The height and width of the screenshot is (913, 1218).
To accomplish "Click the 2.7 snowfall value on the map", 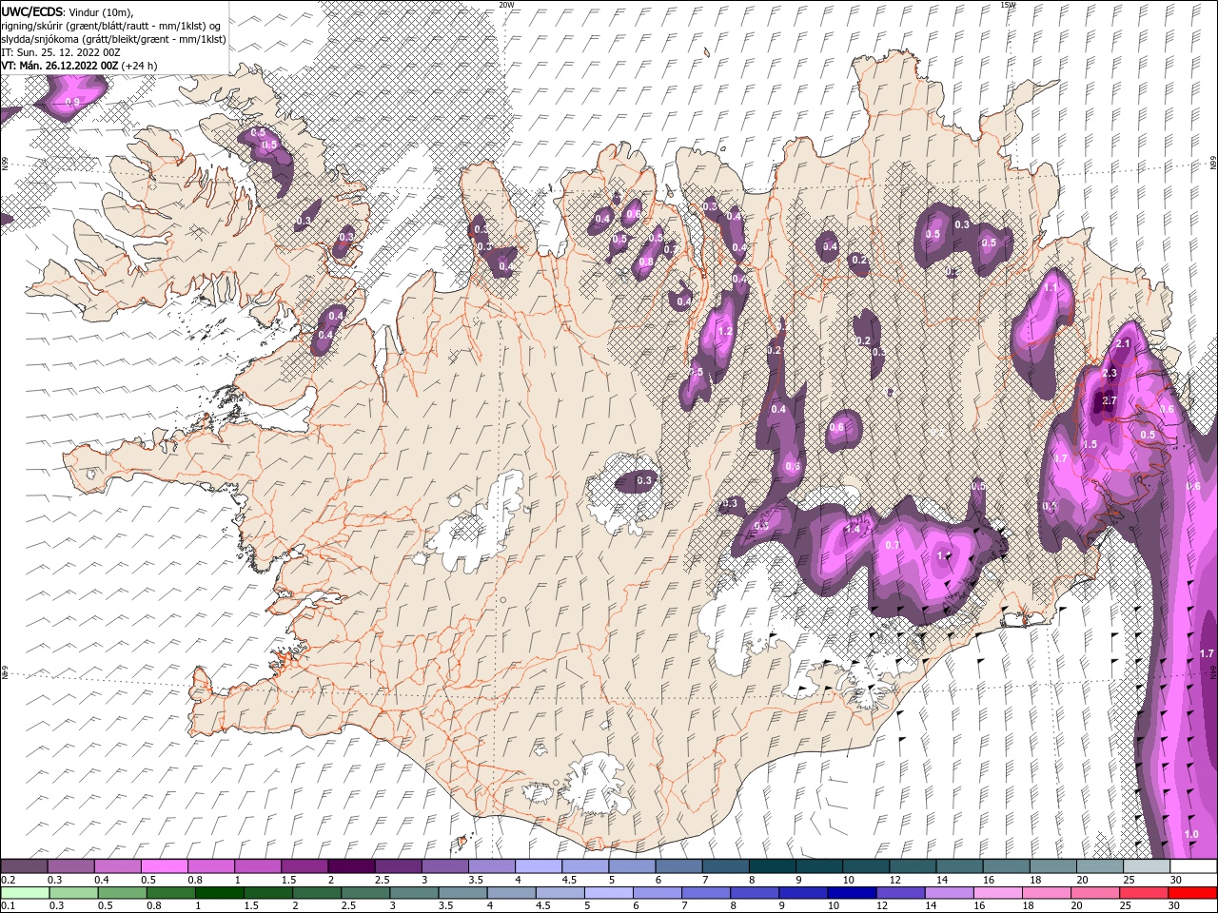I will [1109, 401].
